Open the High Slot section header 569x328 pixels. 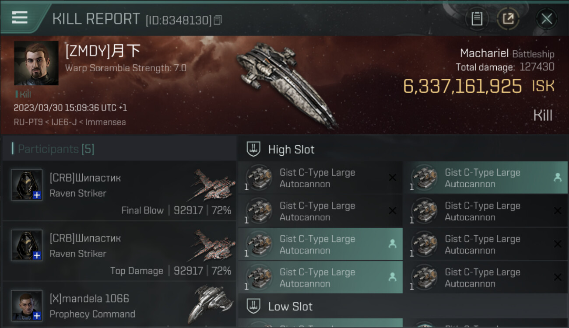(291, 150)
